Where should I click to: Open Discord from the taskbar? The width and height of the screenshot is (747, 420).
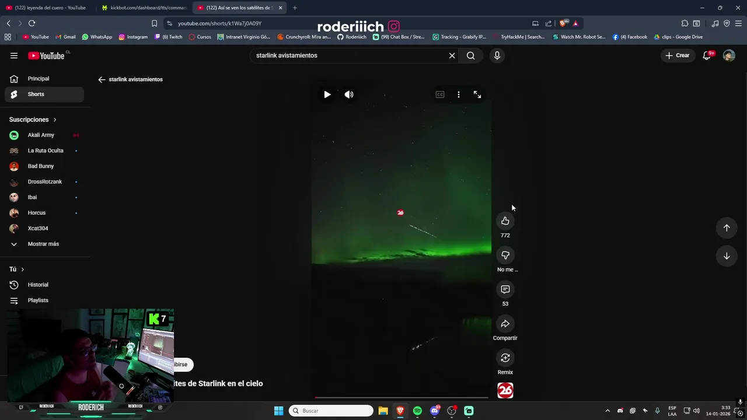(x=435, y=411)
